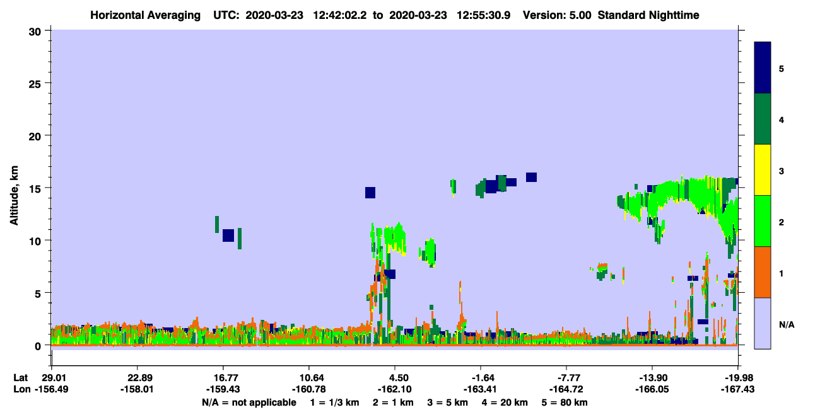Click the longitude value -158.01
The height and width of the screenshot is (420, 820).
pyautogui.click(x=137, y=389)
